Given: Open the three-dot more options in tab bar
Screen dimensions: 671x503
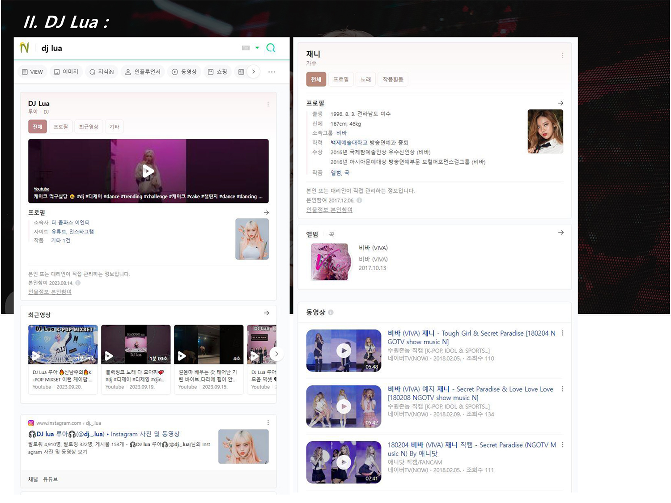Looking at the screenshot, I should (x=272, y=72).
